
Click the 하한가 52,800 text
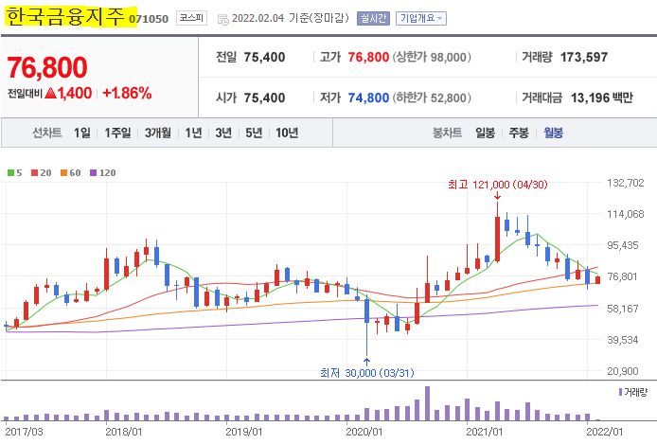pyautogui.click(x=432, y=98)
